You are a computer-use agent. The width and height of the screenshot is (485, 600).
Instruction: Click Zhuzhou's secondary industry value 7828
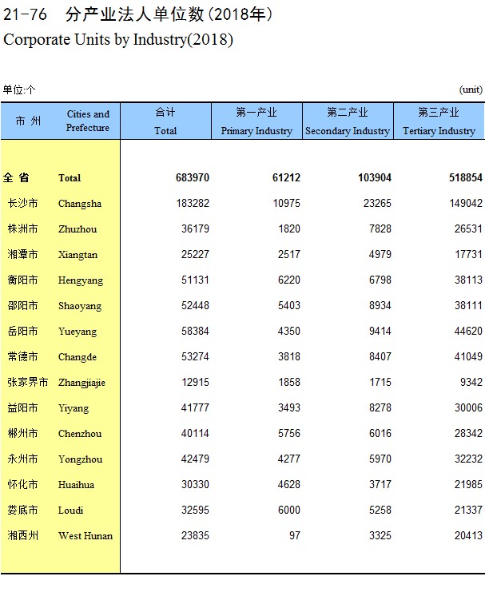tap(380, 228)
